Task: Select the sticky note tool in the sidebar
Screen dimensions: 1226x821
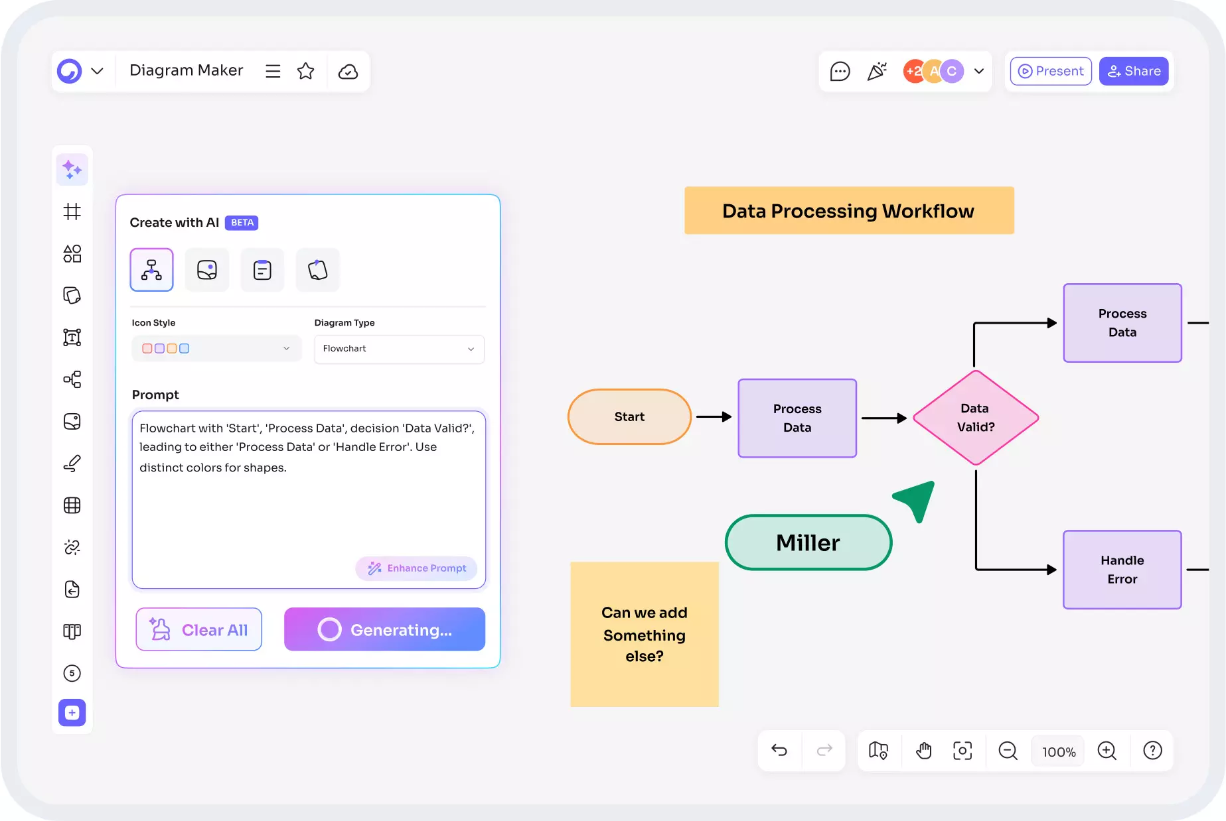Action: point(72,295)
